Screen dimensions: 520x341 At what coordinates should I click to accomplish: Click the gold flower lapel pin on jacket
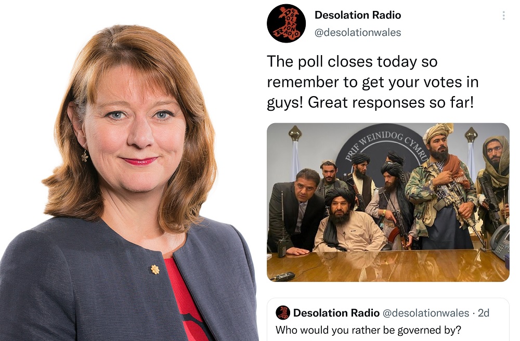(155, 269)
